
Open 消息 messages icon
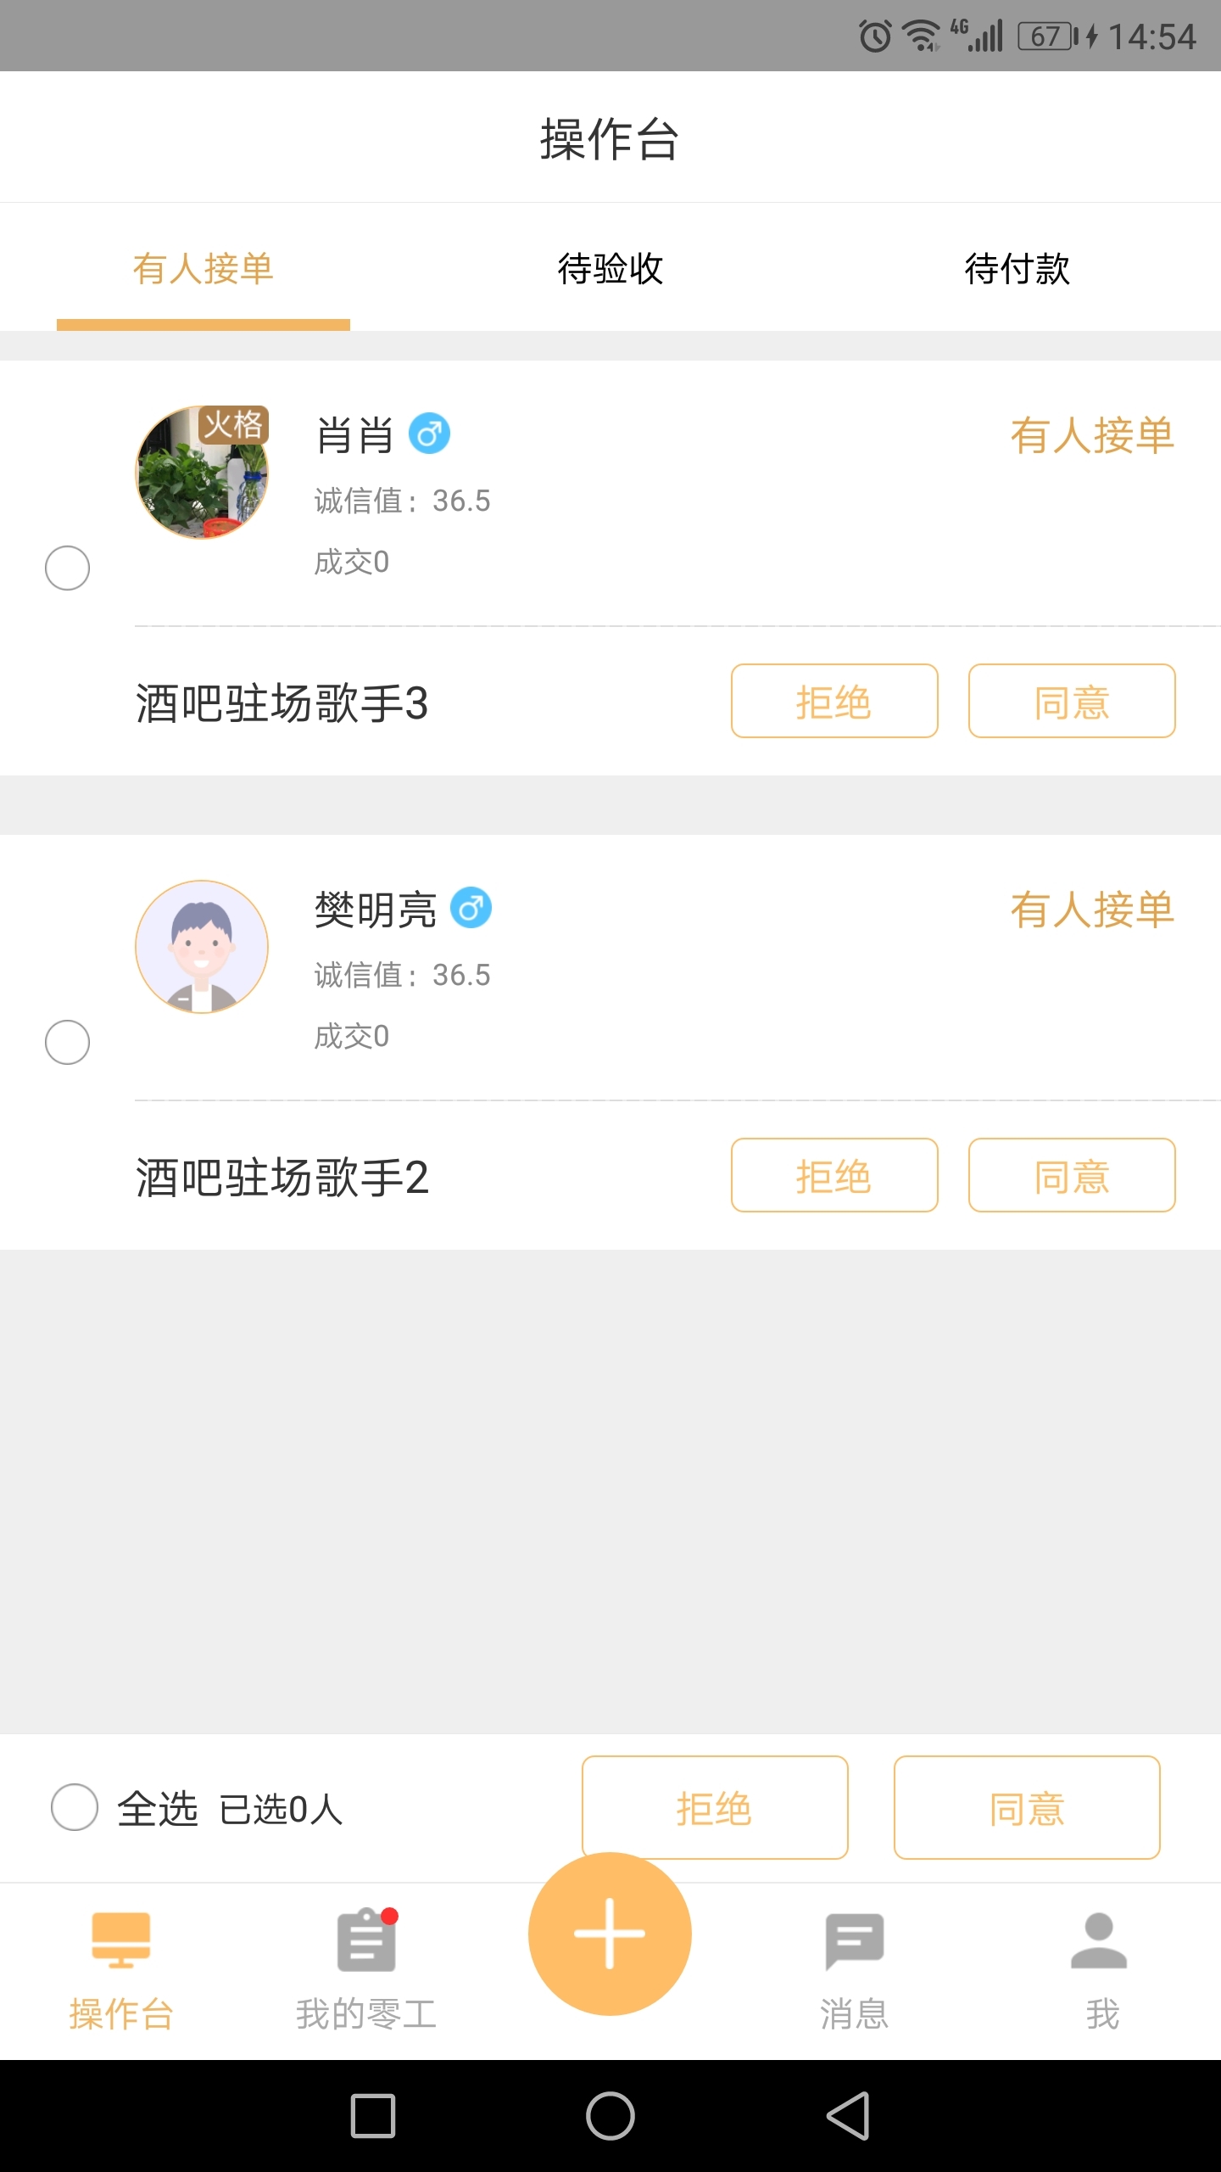tap(854, 1940)
